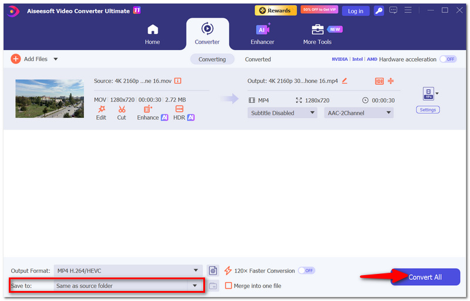This screenshot has width=470, height=301.
Task: Click the 2.72 MB file size text
Action: 175,99
